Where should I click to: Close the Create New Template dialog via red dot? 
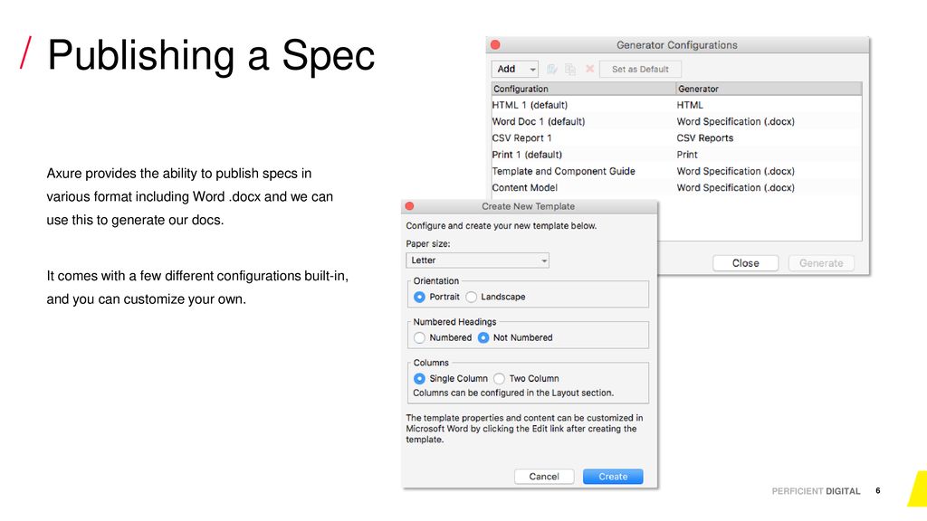(409, 206)
